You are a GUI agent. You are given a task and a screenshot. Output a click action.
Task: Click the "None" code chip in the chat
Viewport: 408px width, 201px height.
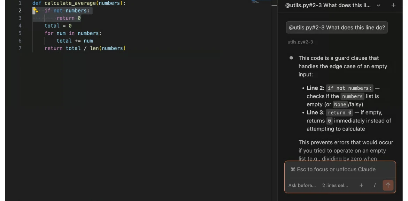click(340, 105)
